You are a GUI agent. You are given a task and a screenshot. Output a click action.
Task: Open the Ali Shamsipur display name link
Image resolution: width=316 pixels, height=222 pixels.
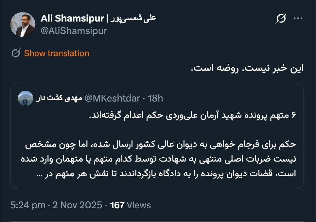pos(98,18)
